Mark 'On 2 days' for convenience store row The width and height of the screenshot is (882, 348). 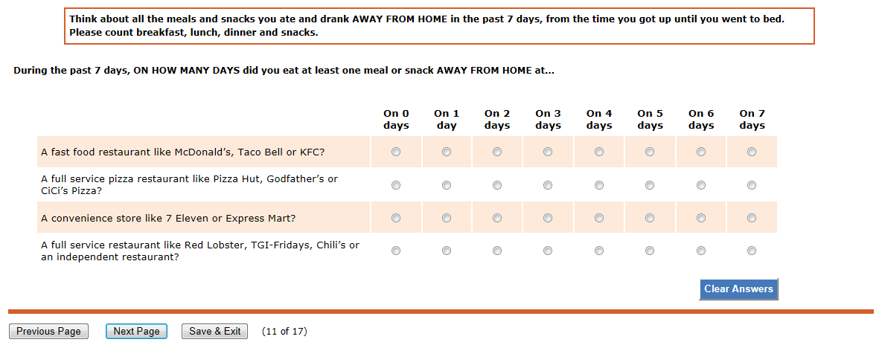click(x=497, y=218)
